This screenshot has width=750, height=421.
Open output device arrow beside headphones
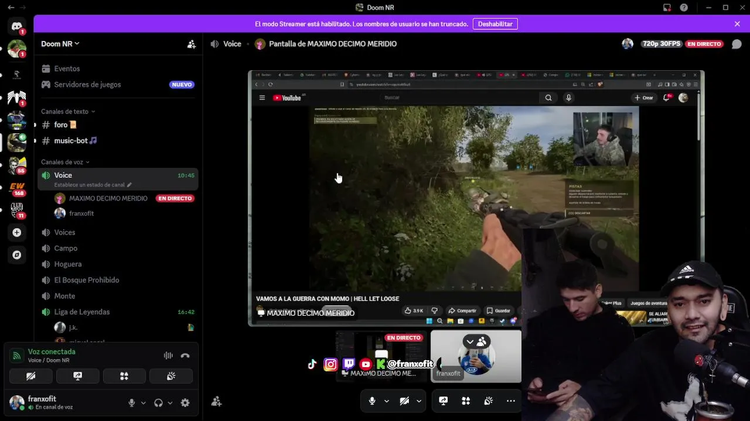pos(171,403)
